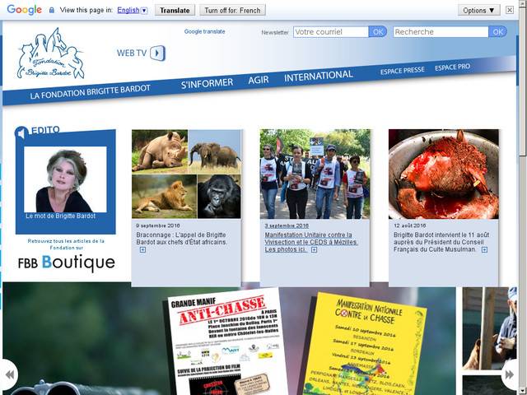Image resolution: width=527 pixels, height=395 pixels.
Task: Focus the Recherche search field
Action: pyautogui.click(x=441, y=32)
